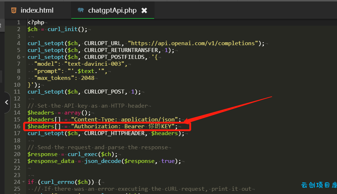Click json_decode on line 21
The height and width of the screenshot is (194, 337).
pos(103,161)
